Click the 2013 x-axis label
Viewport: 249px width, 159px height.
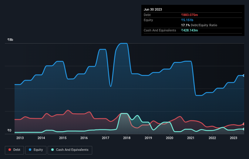tap(20, 138)
